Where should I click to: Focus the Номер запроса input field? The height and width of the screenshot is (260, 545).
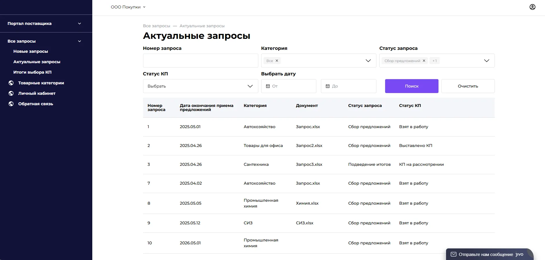200,61
